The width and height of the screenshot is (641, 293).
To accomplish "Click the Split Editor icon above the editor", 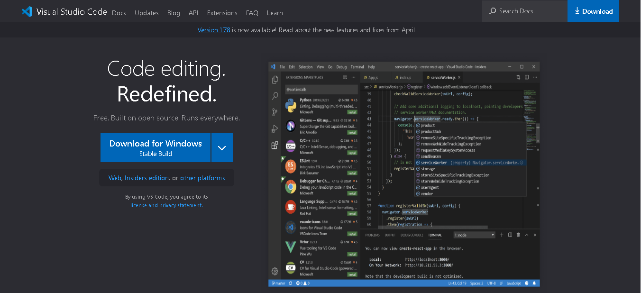I will [x=526, y=77].
